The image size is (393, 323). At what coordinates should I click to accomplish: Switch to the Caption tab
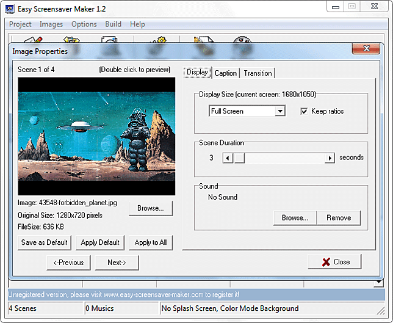click(226, 73)
